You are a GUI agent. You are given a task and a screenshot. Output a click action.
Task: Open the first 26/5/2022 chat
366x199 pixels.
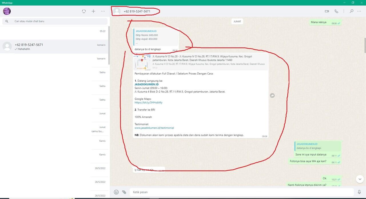click(x=54, y=184)
